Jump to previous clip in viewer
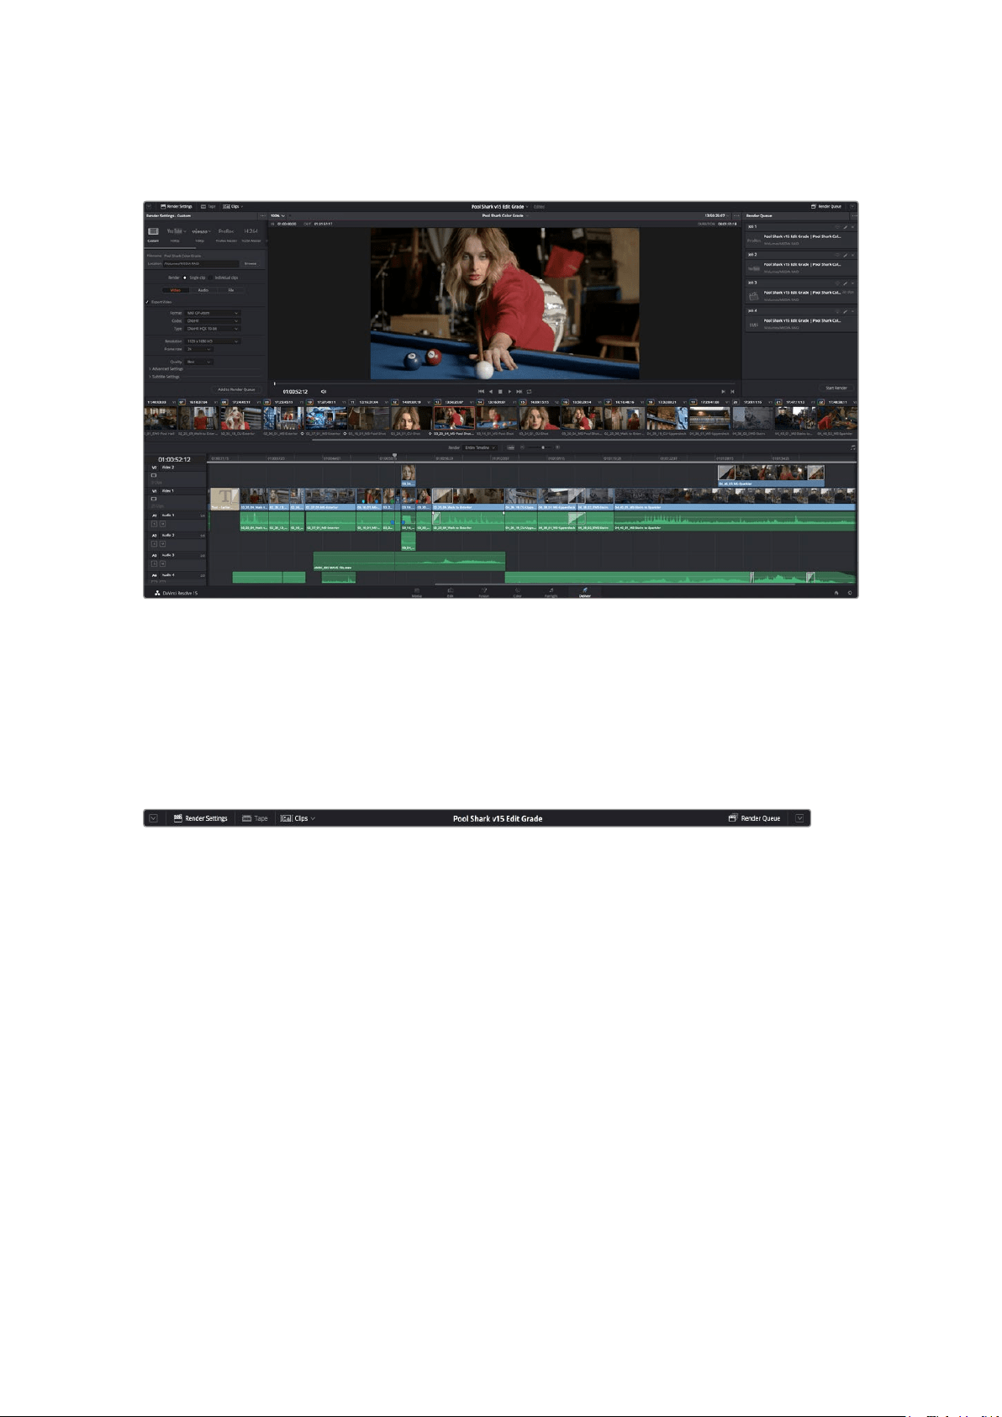 (x=481, y=391)
